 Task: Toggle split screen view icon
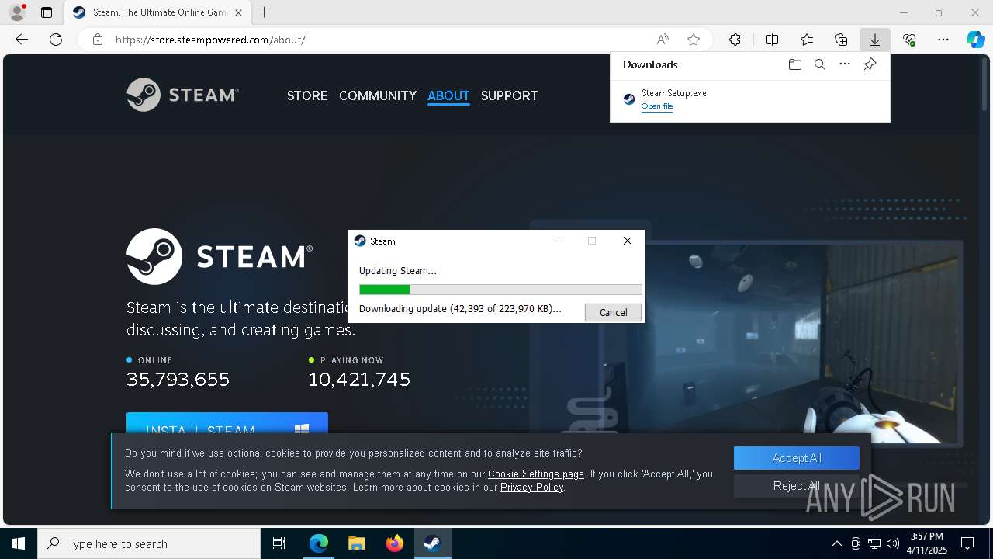coord(772,40)
